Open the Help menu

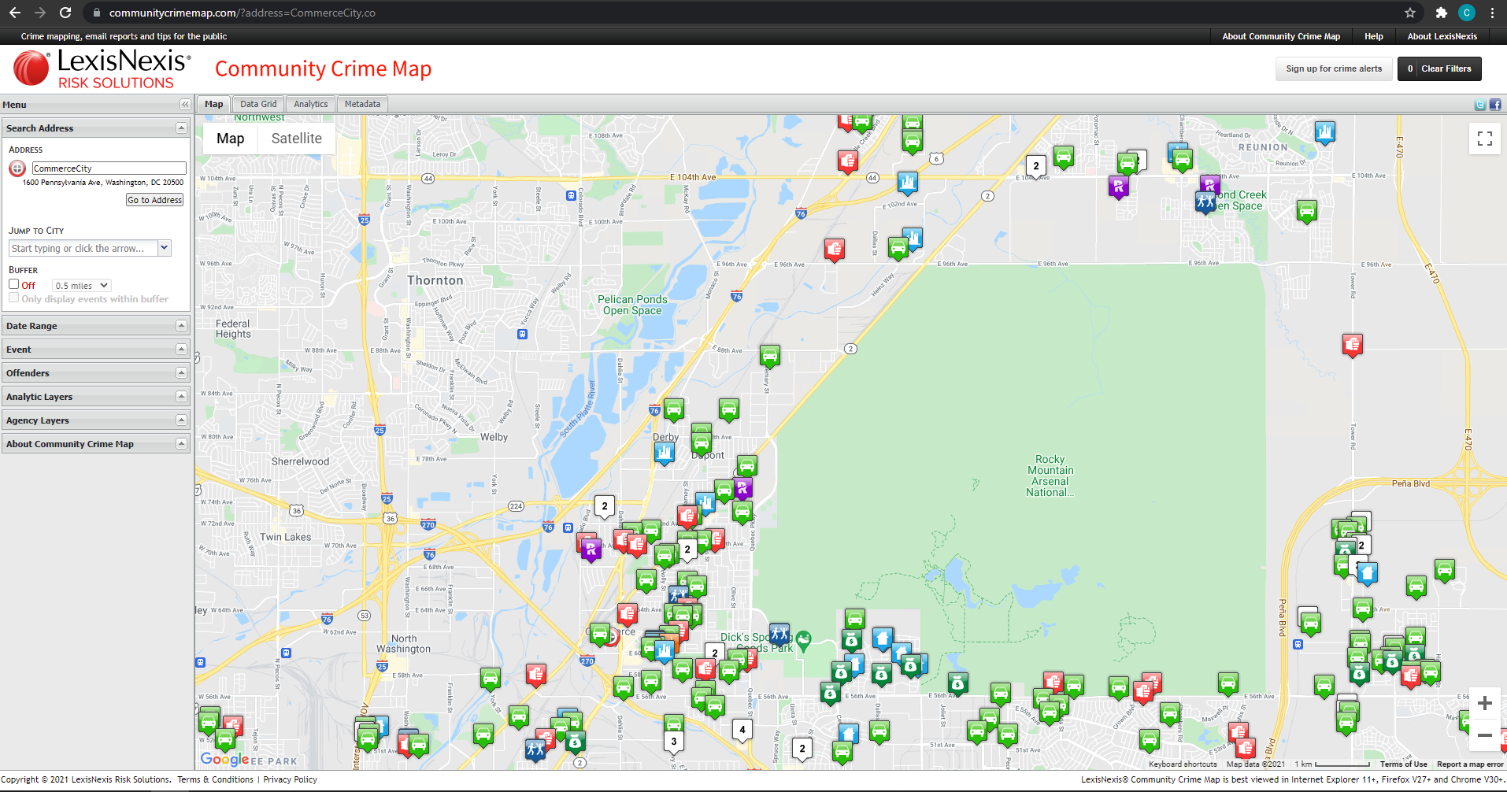tap(1373, 35)
